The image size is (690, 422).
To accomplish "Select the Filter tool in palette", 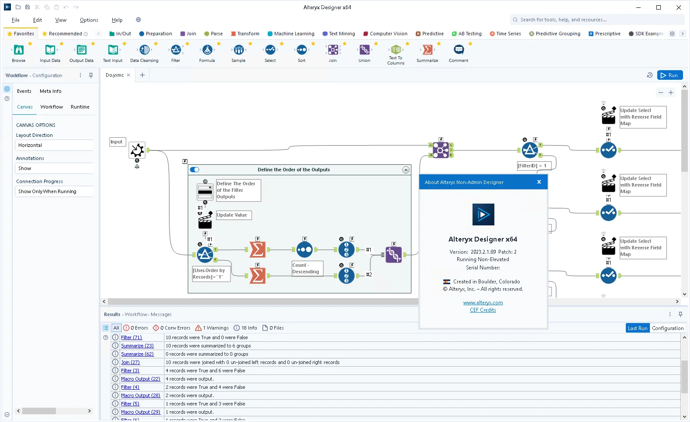I will click(176, 50).
